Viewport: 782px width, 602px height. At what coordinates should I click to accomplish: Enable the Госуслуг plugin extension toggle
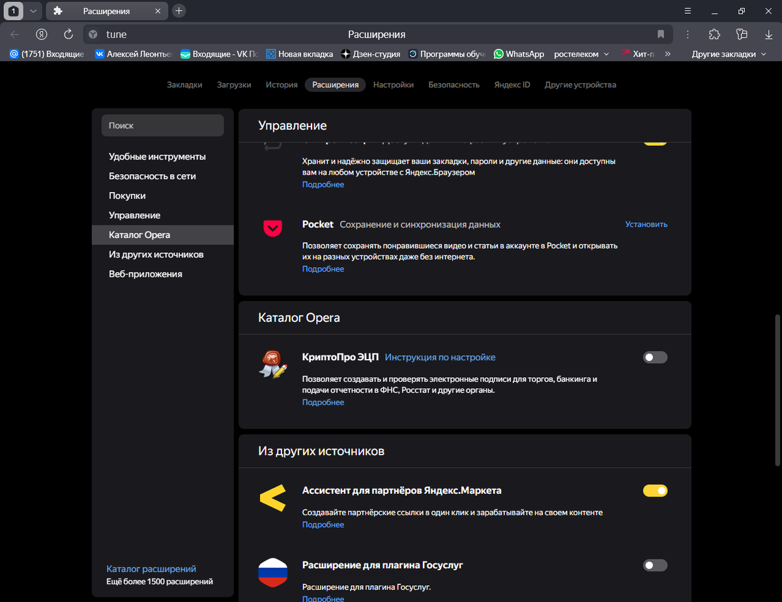click(655, 565)
